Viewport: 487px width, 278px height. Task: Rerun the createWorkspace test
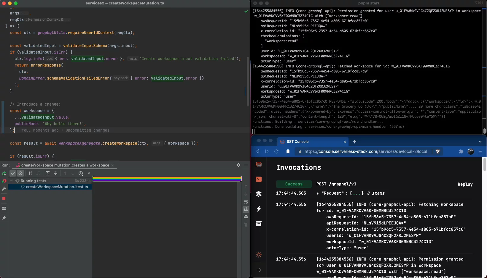pyautogui.click(x=4, y=173)
